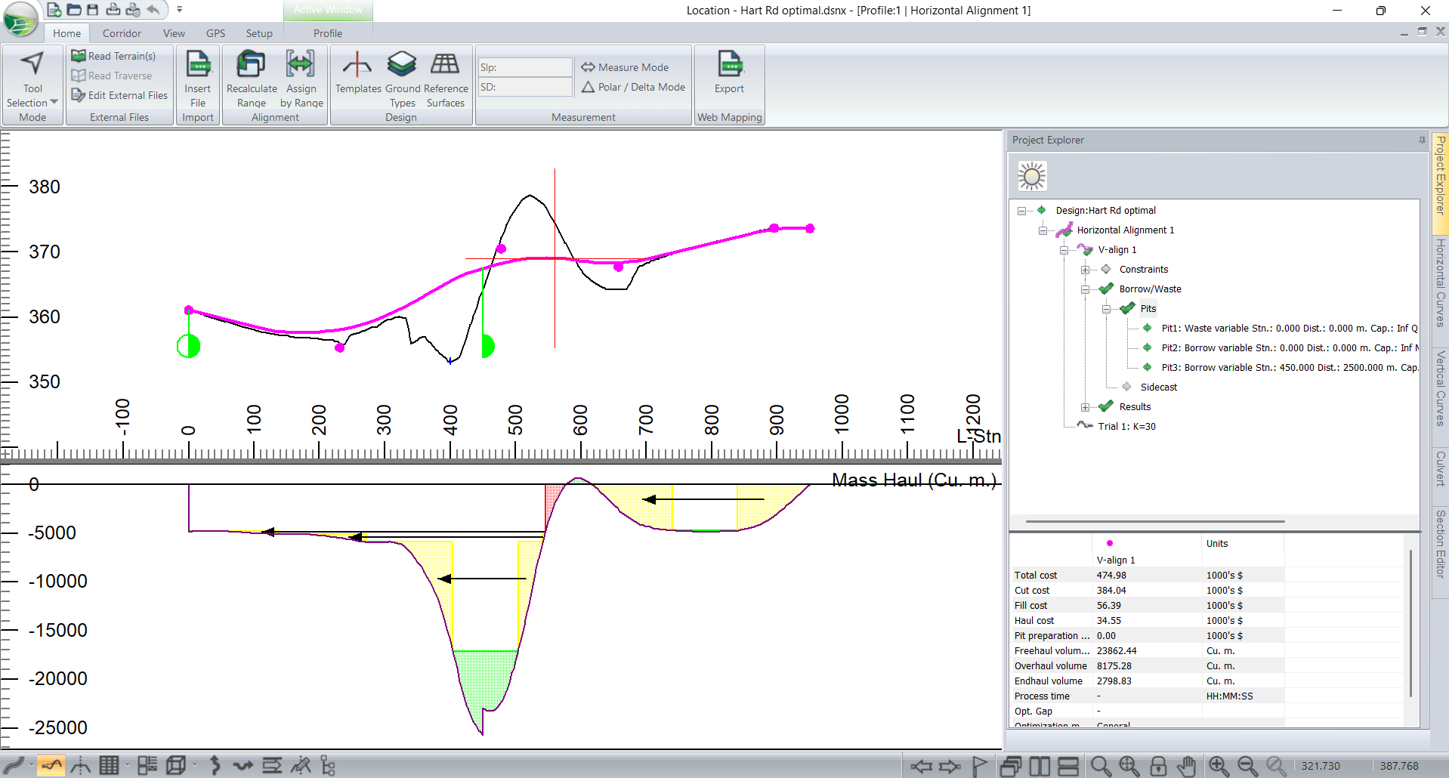Viewport: 1449px width, 778px height.
Task: Switch to the GPS ribbon tab
Action: (x=215, y=33)
